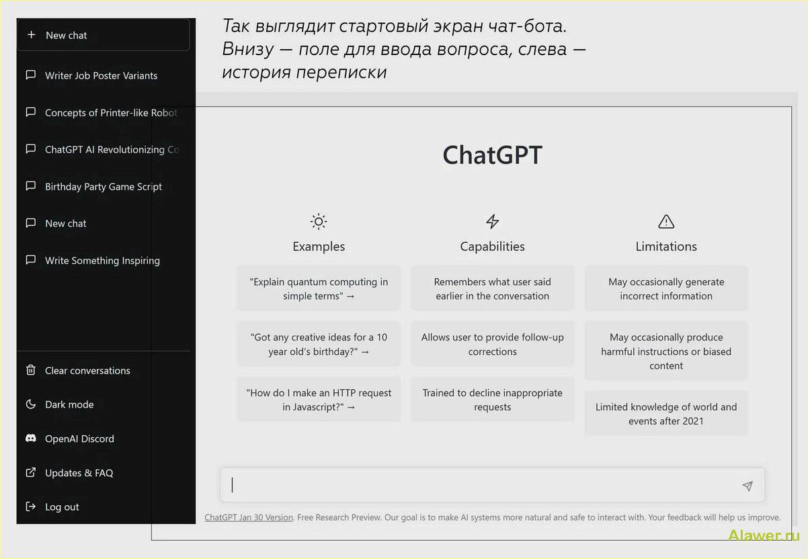
Task: Click May occasionally generate incorrect information card
Action: (666, 289)
